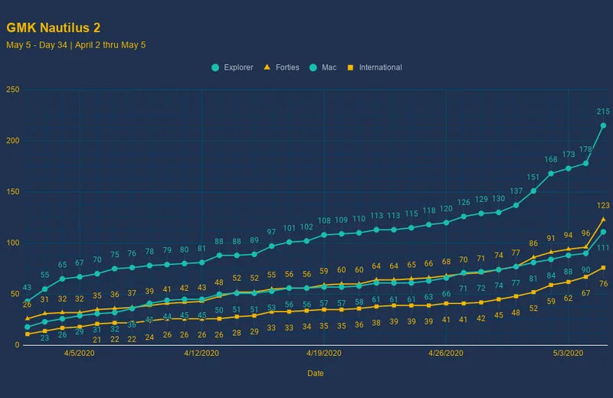Click the Explorer data label 178
The image size is (613, 398).
[x=585, y=149]
